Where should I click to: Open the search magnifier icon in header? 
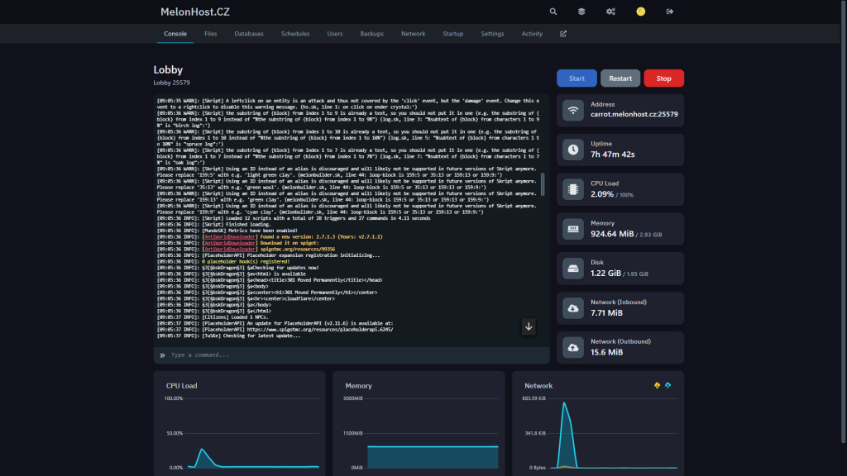[553, 12]
